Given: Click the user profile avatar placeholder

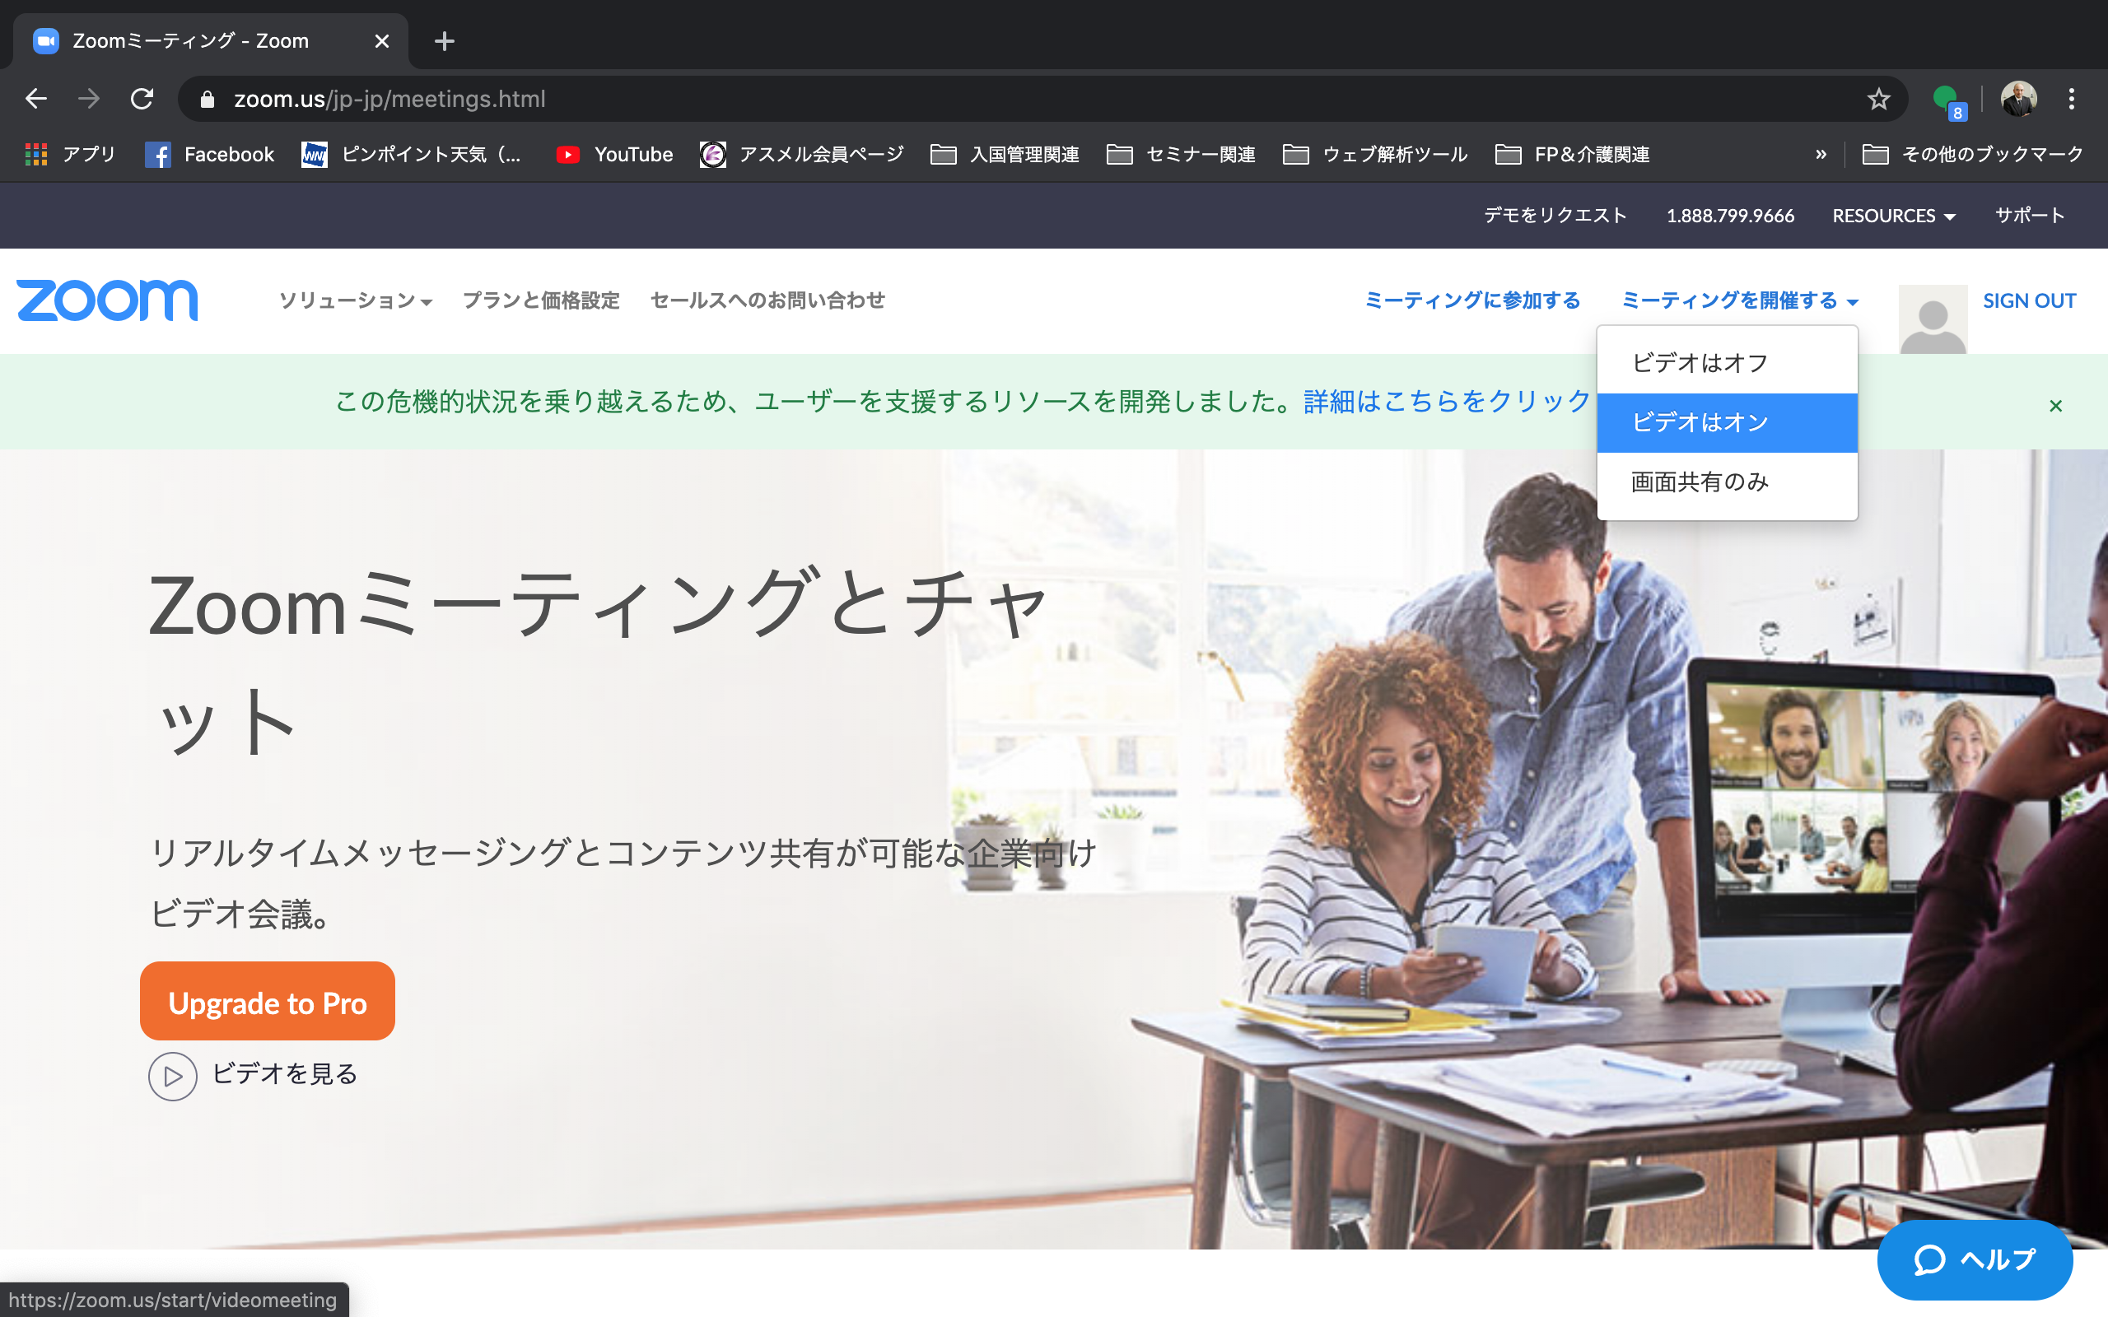Looking at the screenshot, I should [1932, 319].
